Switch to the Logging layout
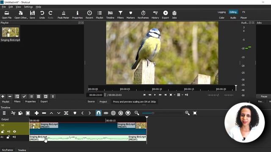271x152 pixels. (x=221, y=12)
